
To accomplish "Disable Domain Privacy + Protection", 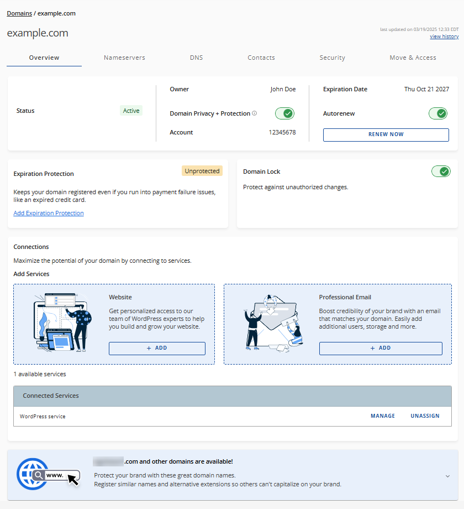I will 284,113.
